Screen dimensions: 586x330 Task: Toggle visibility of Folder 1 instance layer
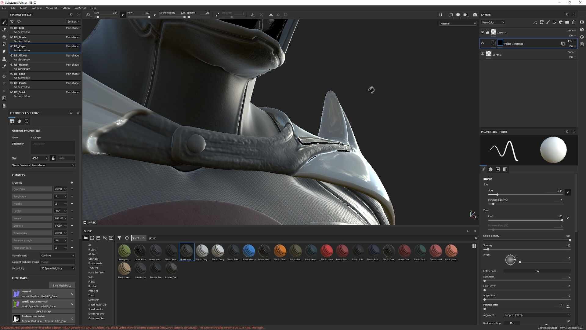(483, 43)
